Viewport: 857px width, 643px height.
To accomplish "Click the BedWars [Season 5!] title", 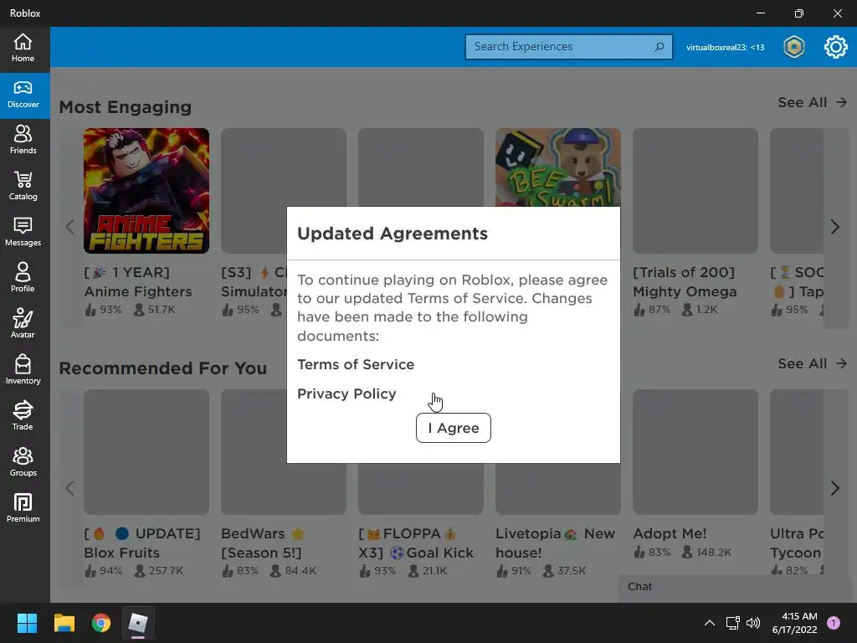I will [262, 543].
